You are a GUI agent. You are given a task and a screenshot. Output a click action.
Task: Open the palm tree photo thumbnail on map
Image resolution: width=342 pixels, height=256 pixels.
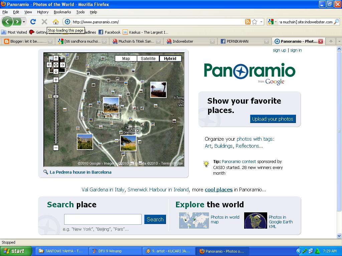158,90
